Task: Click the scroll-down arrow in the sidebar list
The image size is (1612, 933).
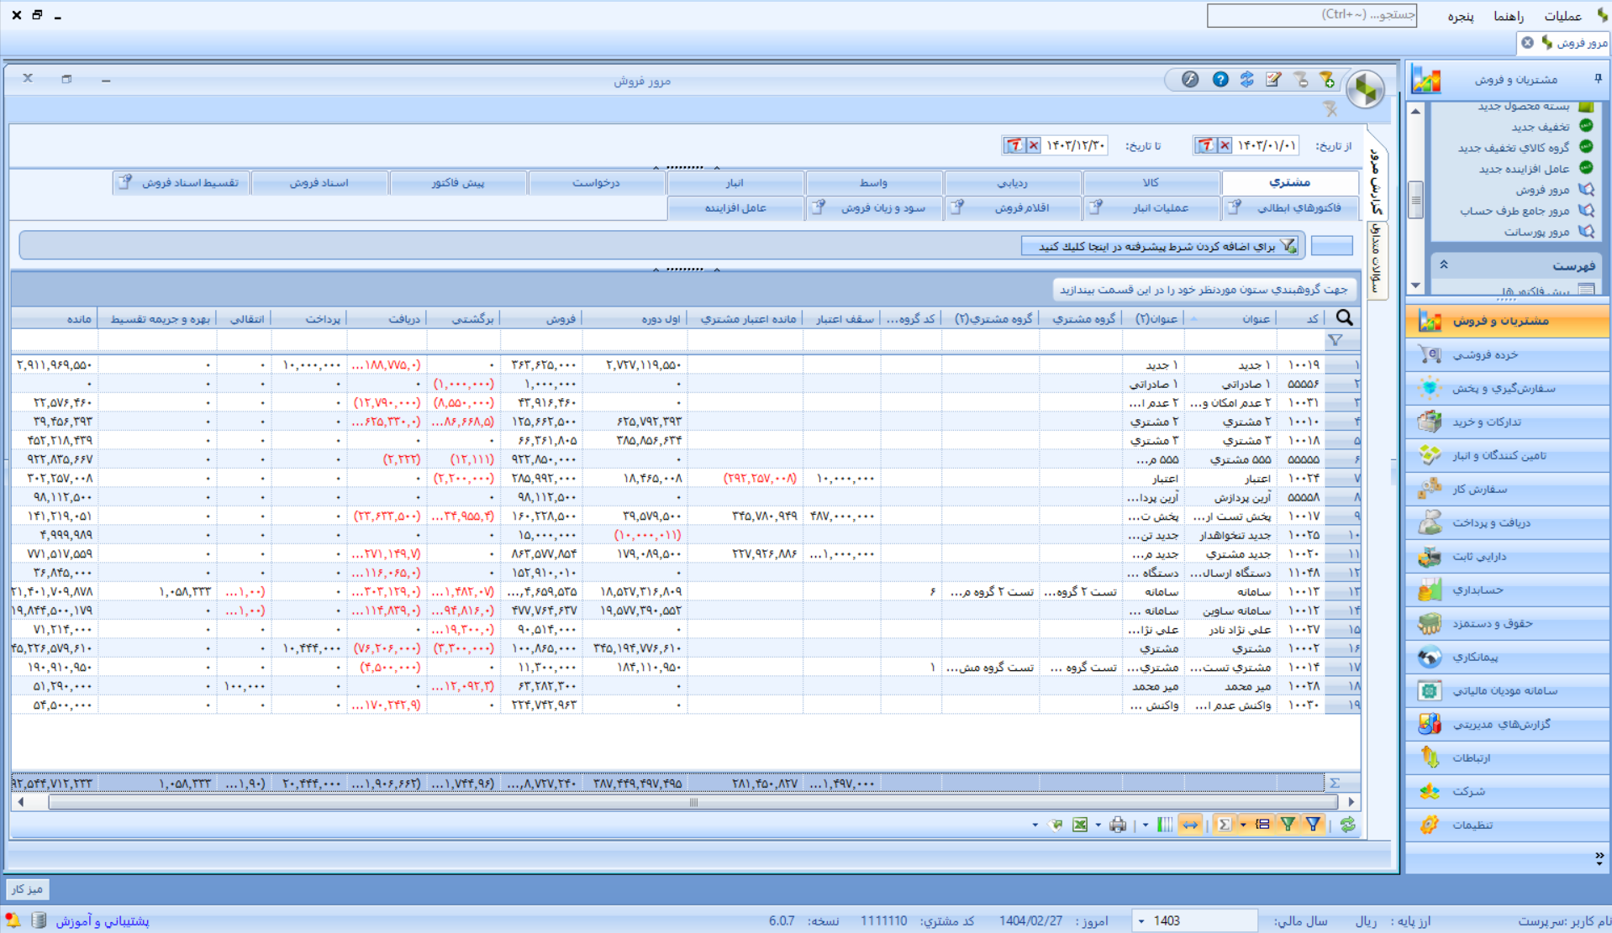Action: 1416,286
